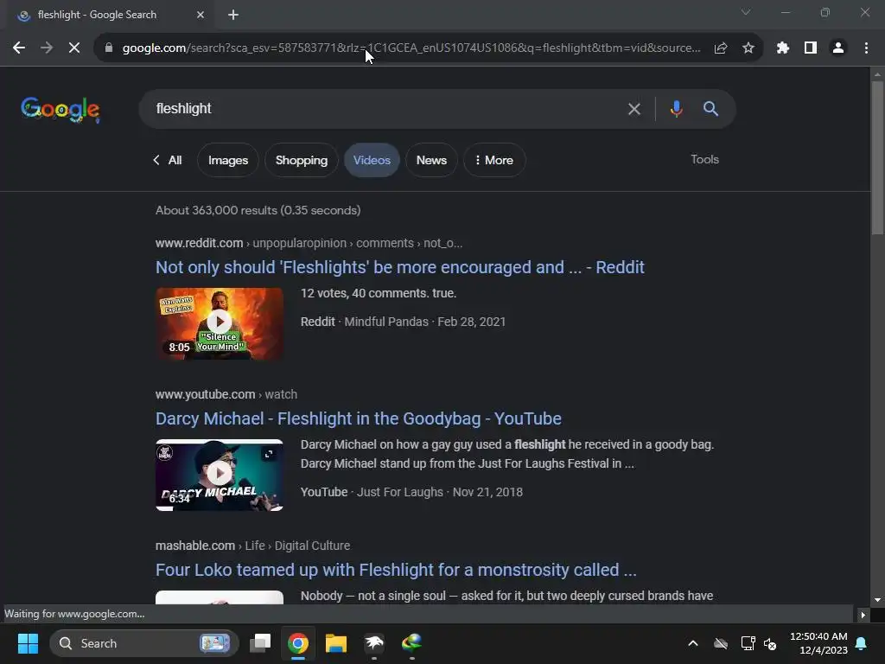Show hidden system tray icons
Viewport: 885px width, 664px height.
tap(693, 643)
